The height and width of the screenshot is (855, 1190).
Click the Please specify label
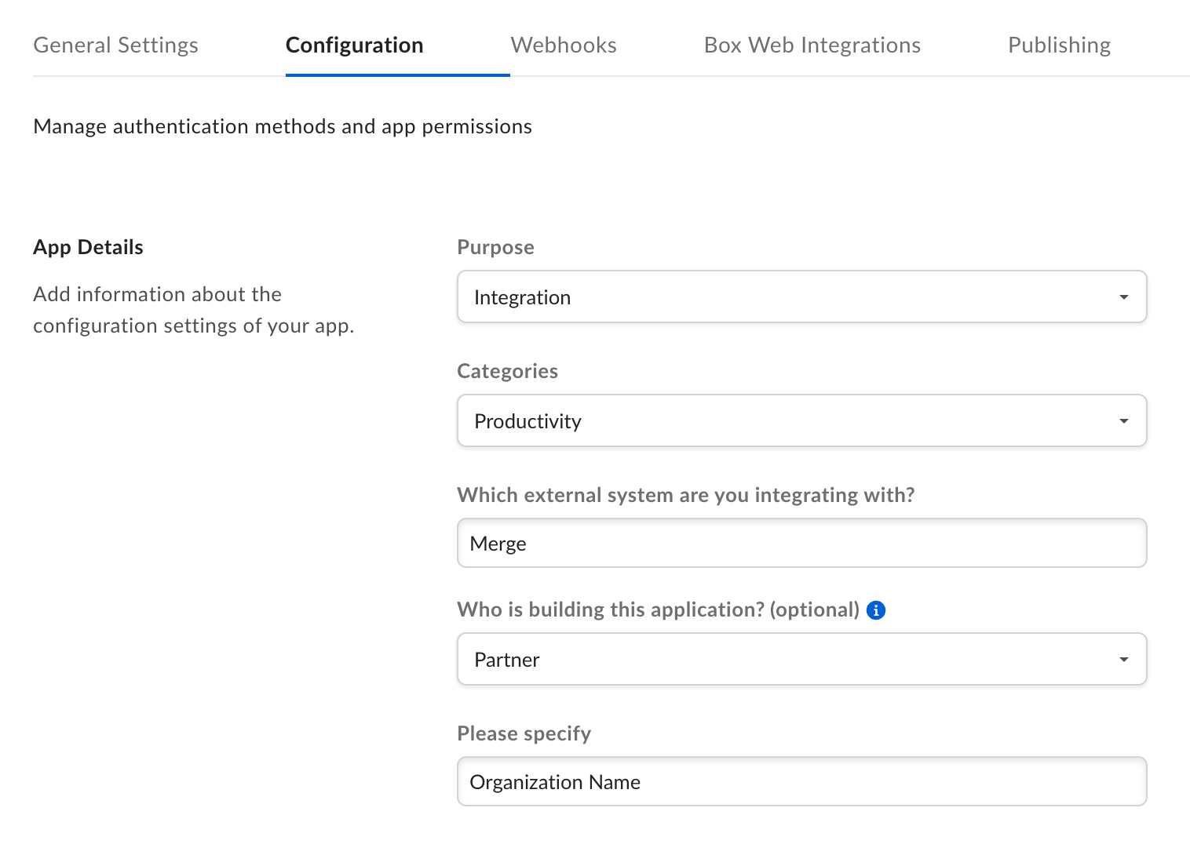[x=524, y=734]
